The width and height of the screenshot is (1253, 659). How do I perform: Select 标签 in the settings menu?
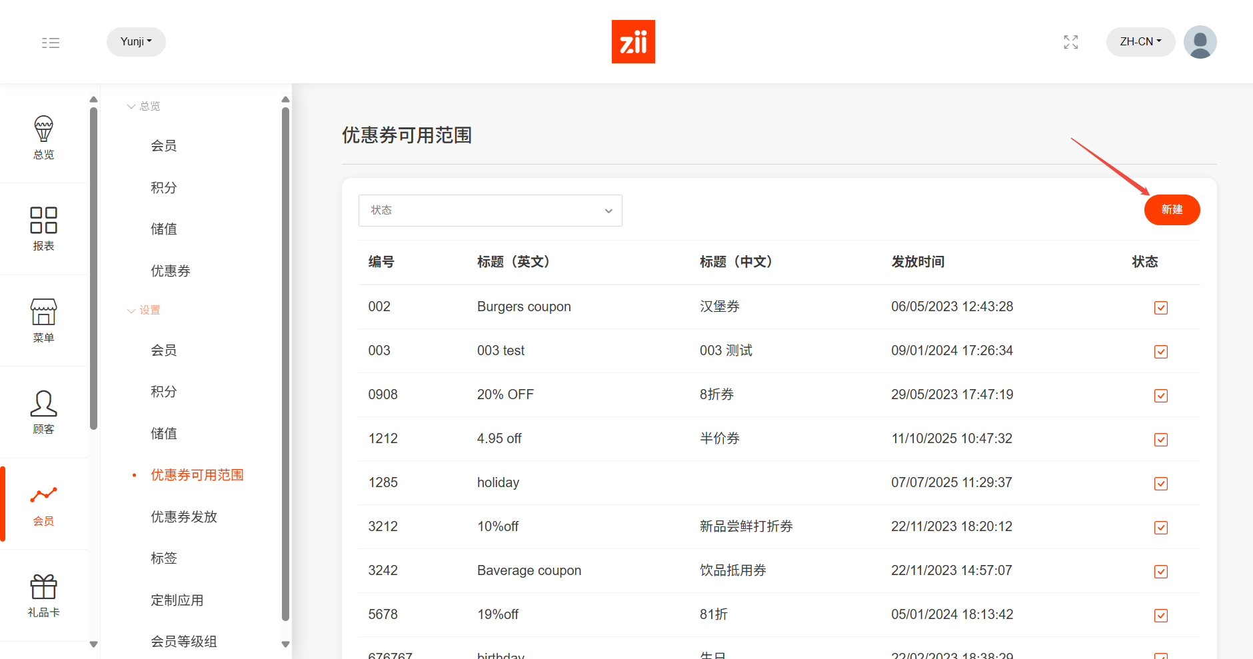(164, 558)
